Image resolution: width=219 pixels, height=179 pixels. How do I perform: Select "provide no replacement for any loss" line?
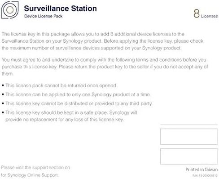click(65, 120)
